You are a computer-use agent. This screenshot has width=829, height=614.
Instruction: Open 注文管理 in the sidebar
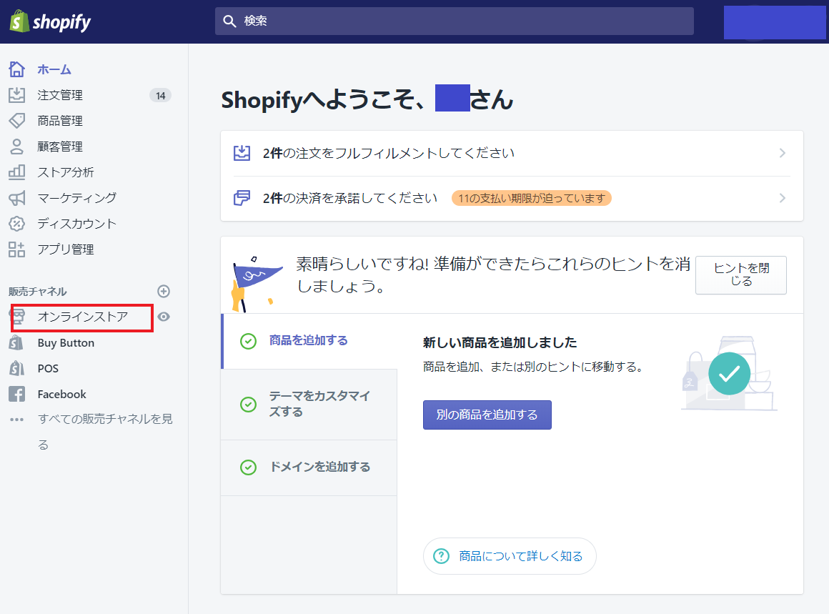coord(60,95)
